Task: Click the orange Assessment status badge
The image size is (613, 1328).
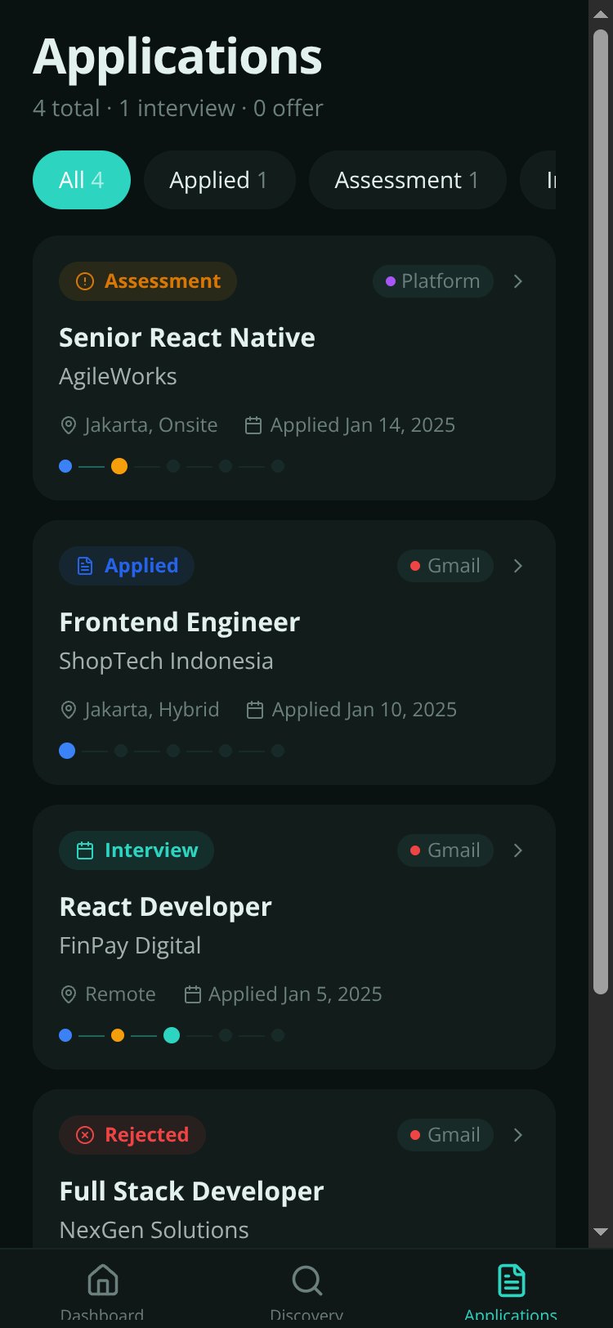Action: click(148, 281)
